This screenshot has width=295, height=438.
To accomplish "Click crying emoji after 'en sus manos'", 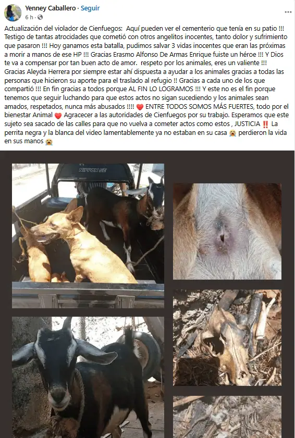I will point(49,142).
